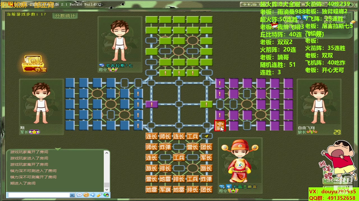Image resolution: width=359 pixels, height=201 pixels.
Task: Click into the chat message input field
Action: (x=39, y=195)
